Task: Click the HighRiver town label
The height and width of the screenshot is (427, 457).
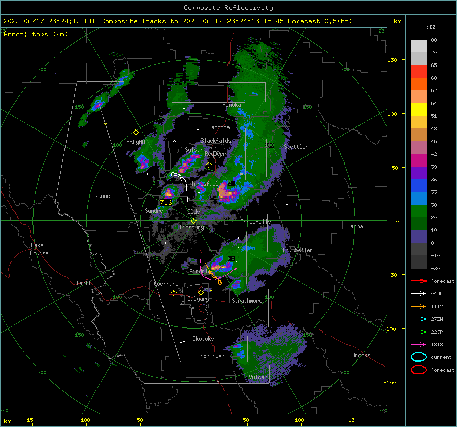Action: click(x=210, y=356)
